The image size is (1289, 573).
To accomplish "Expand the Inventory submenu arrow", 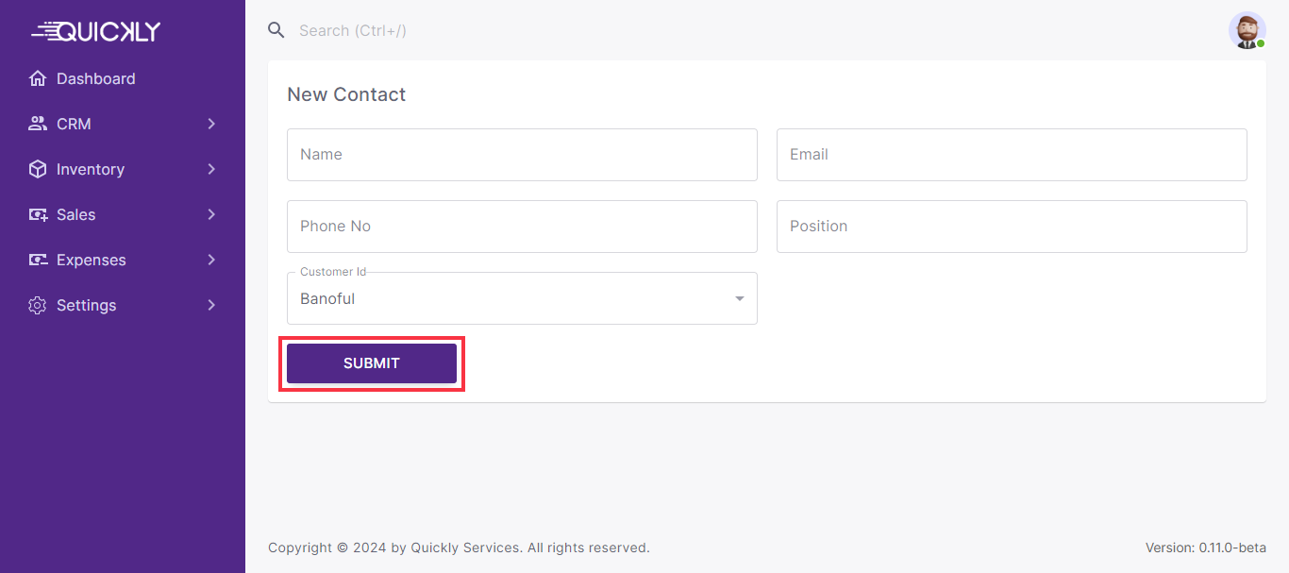I will (211, 169).
